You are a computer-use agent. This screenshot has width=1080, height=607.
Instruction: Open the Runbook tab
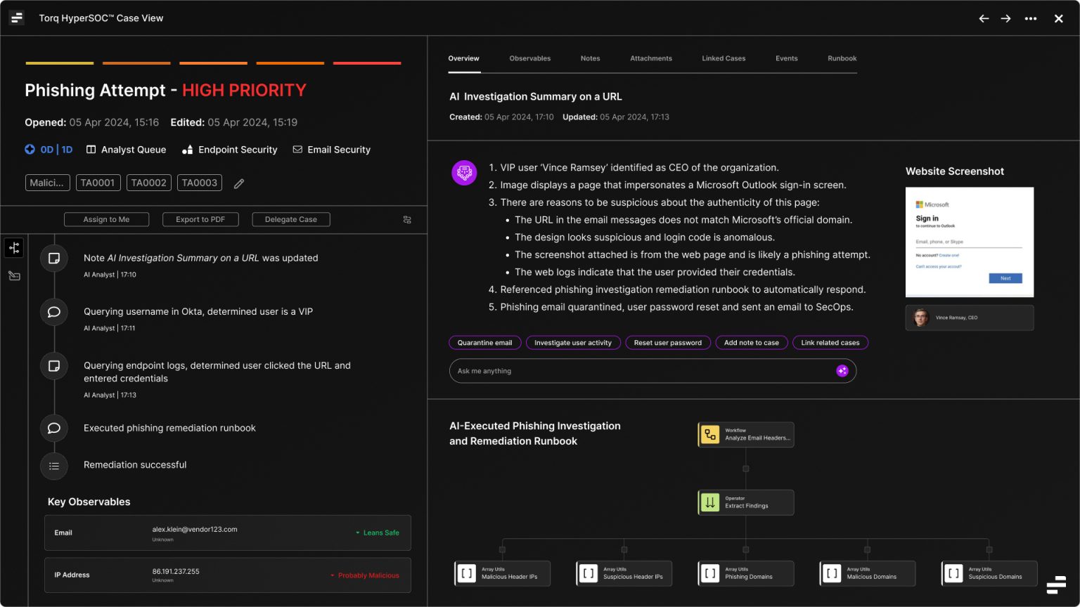(x=842, y=58)
